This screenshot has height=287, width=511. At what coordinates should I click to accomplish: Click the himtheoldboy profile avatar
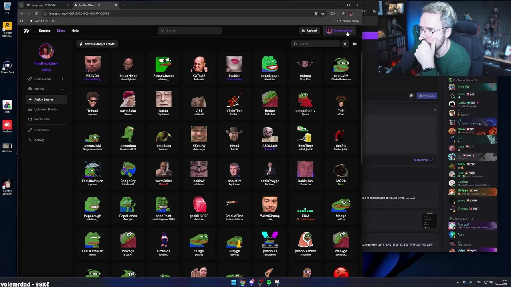46,51
